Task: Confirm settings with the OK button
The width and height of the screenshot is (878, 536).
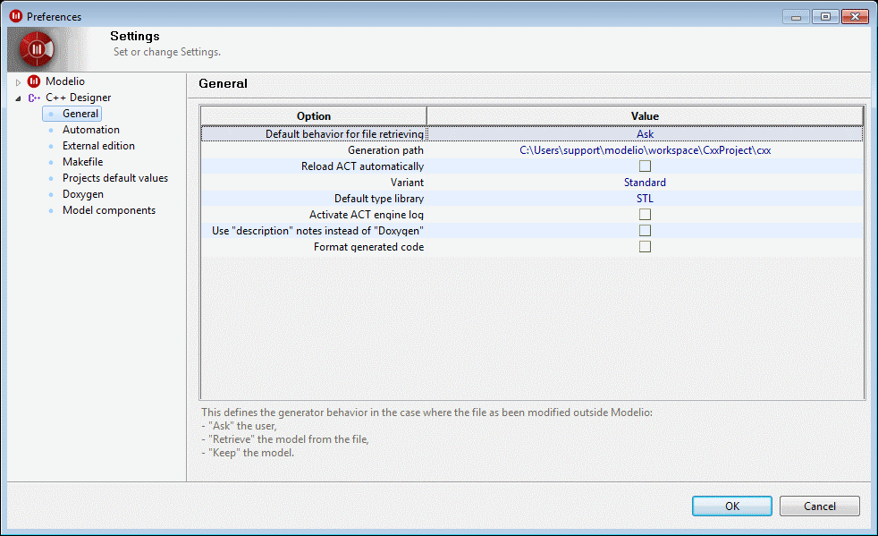Action: [x=732, y=506]
